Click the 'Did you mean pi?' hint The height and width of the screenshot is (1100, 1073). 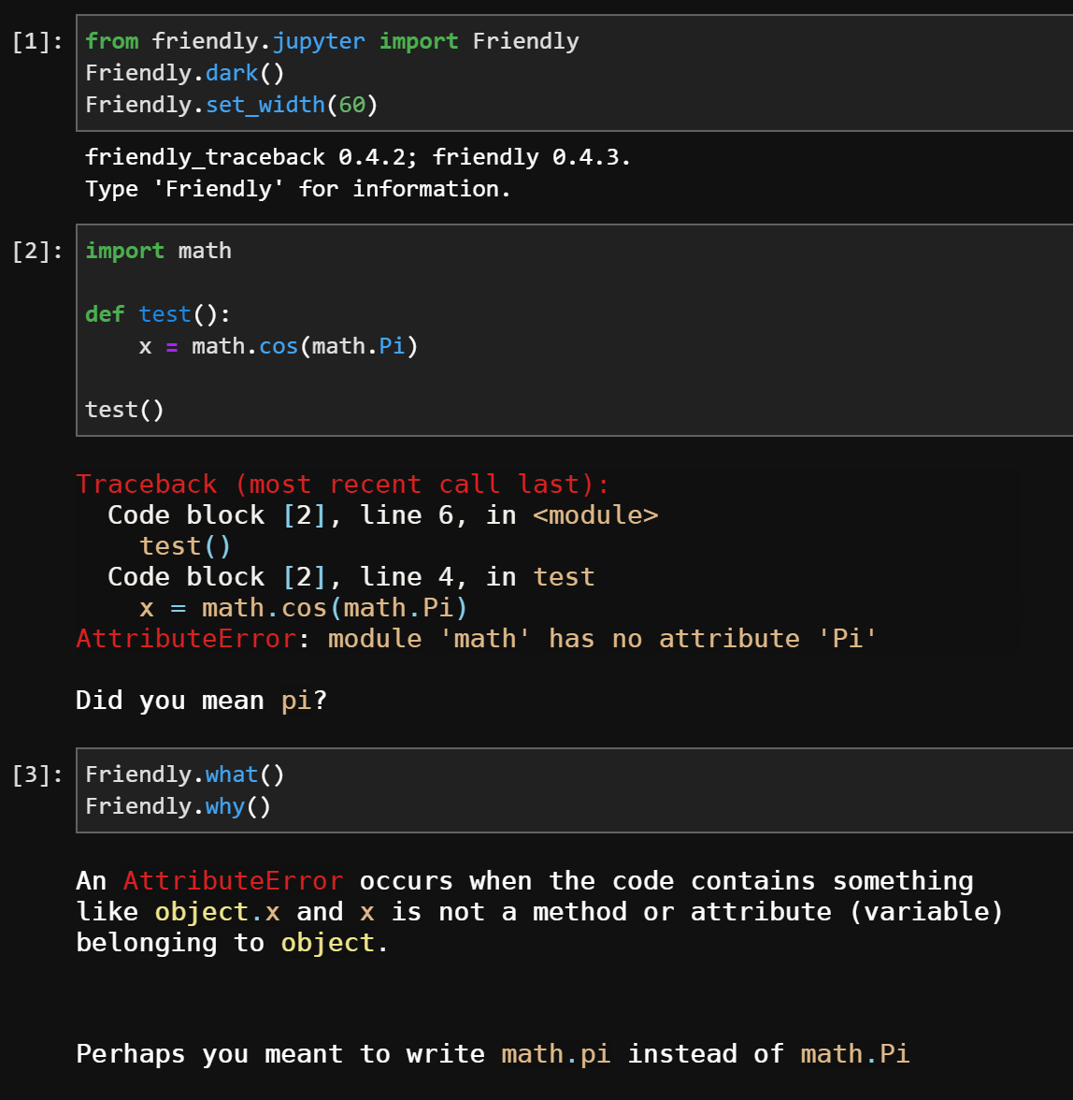(202, 700)
